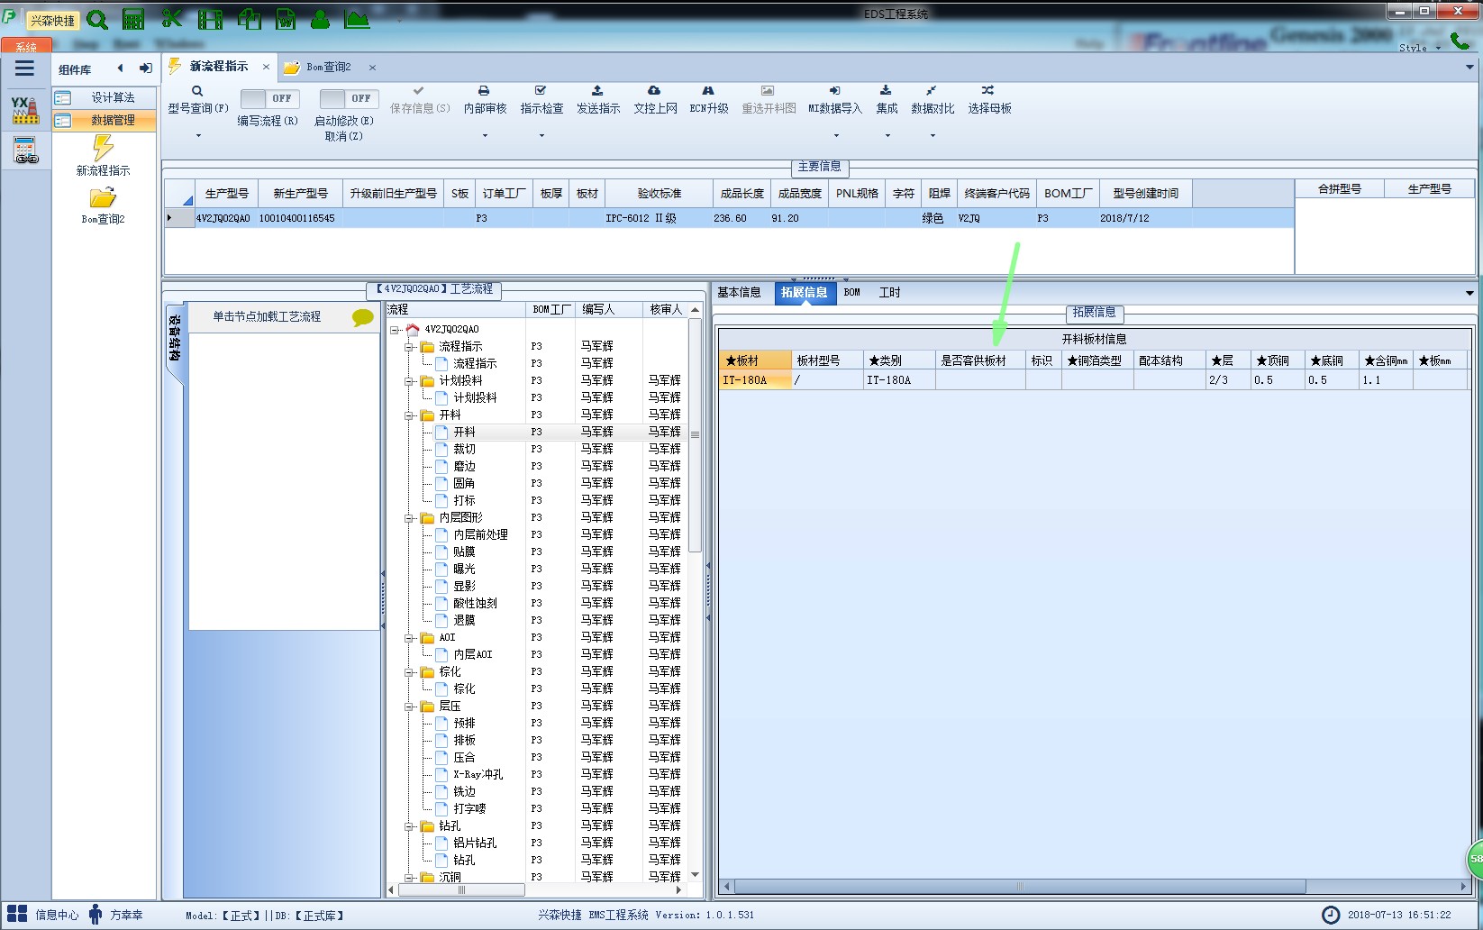Click ECN升级 icon

[x=708, y=91]
